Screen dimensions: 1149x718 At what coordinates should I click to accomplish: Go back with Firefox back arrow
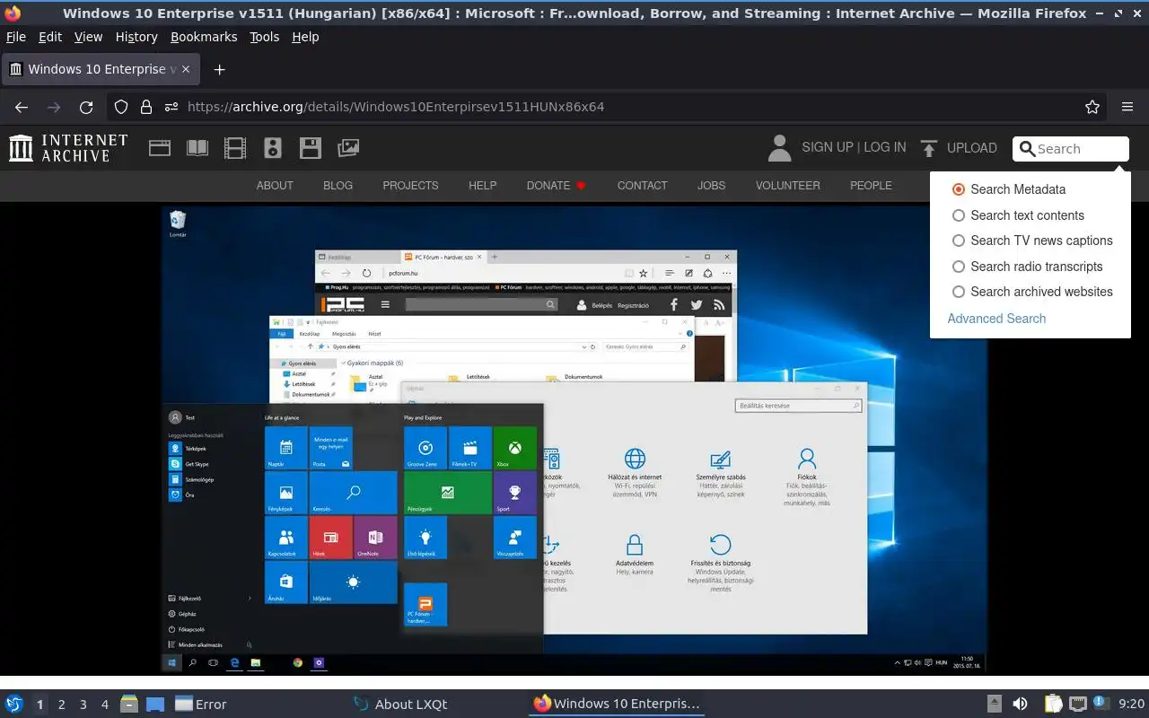coord(22,107)
